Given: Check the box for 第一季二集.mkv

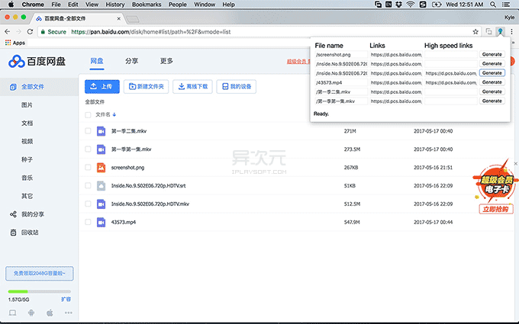Looking at the screenshot, I should [x=88, y=131].
